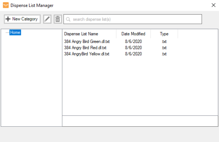Click the empty preview pane below the list

140,121
